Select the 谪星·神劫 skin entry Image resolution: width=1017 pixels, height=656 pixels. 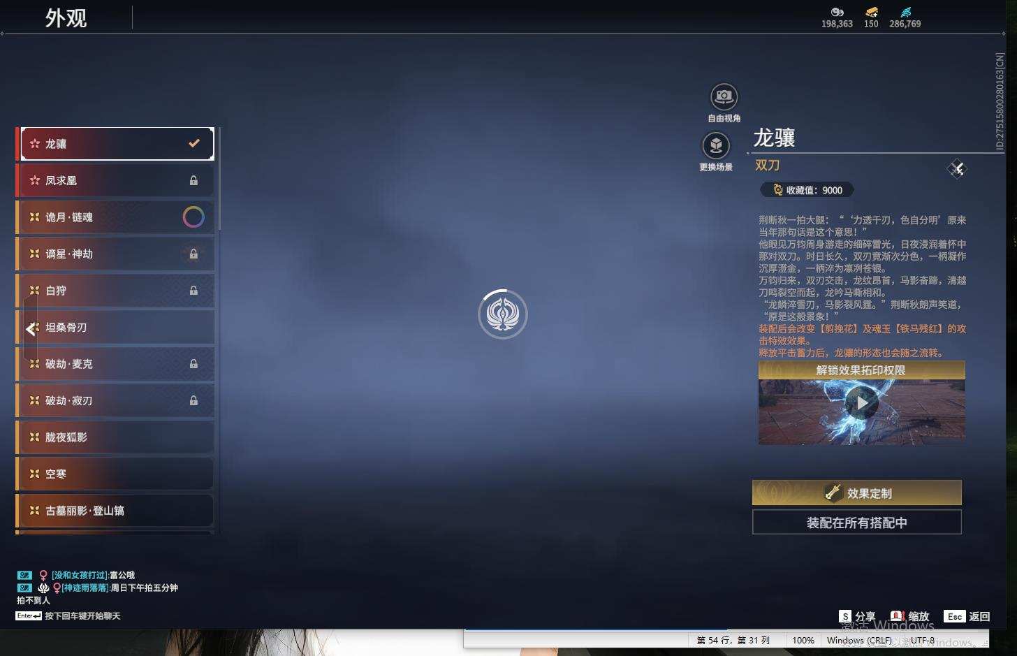[x=115, y=254]
